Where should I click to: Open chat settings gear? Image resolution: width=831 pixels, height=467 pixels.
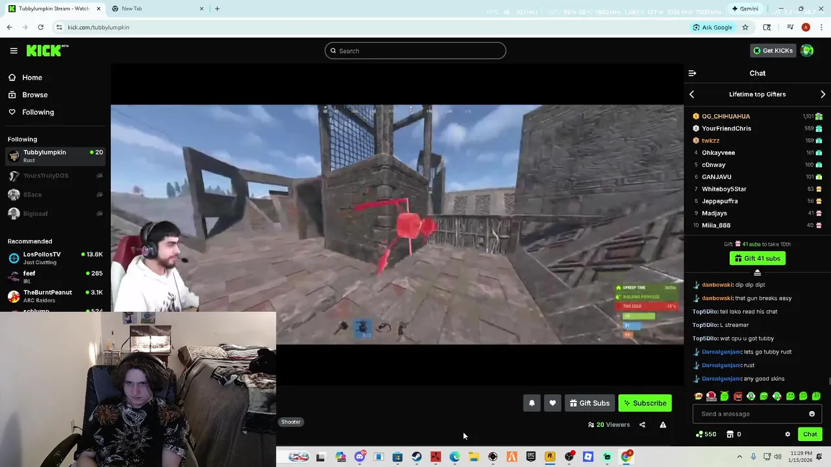(788, 435)
